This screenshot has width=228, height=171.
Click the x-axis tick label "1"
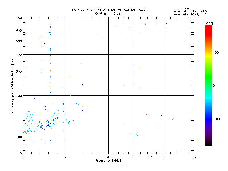pos(23,157)
